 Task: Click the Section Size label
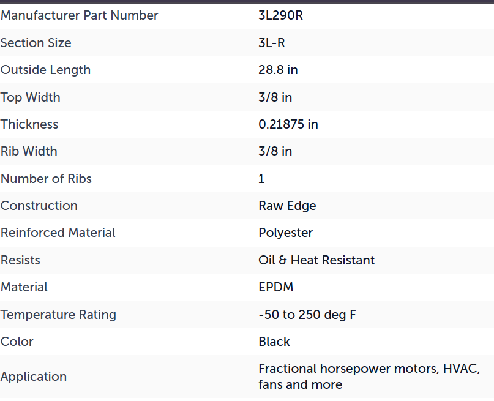click(x=36, y=43)
